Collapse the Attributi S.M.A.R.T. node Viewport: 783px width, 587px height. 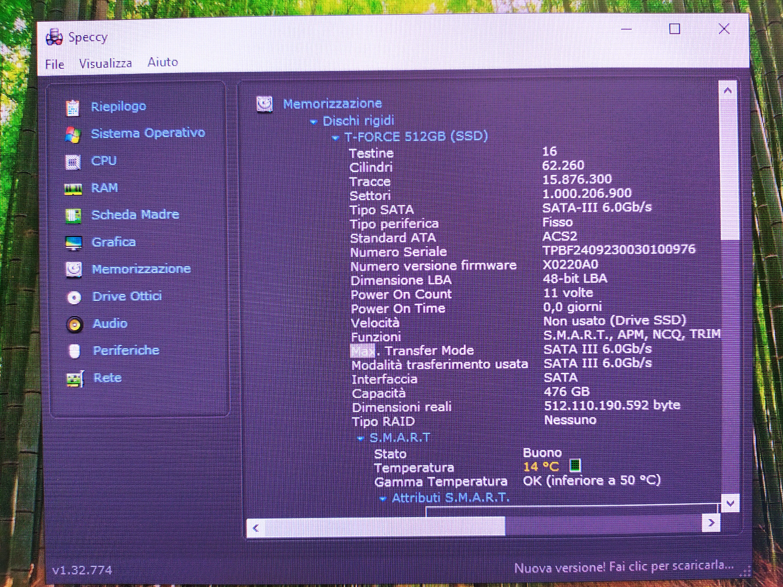[x=383, y=499]
